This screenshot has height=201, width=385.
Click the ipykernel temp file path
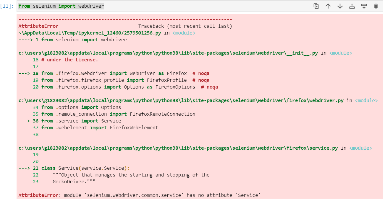coord(90,33)
